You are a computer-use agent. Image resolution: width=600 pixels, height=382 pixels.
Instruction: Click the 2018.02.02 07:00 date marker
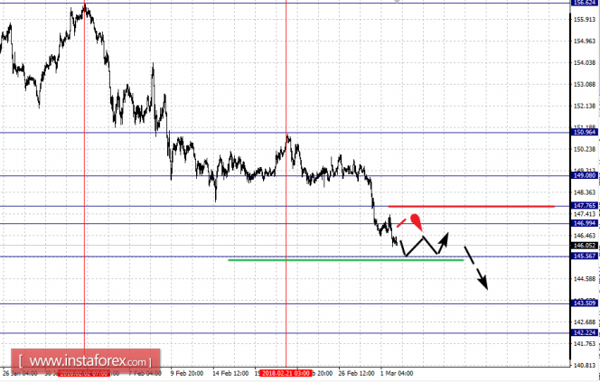(x=84, y=373)
